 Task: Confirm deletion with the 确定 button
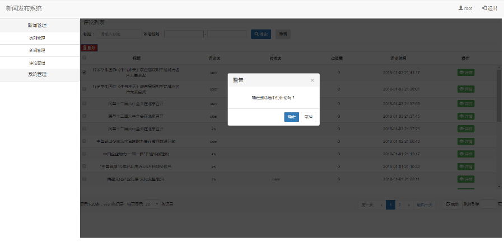[x=292, y=117]
